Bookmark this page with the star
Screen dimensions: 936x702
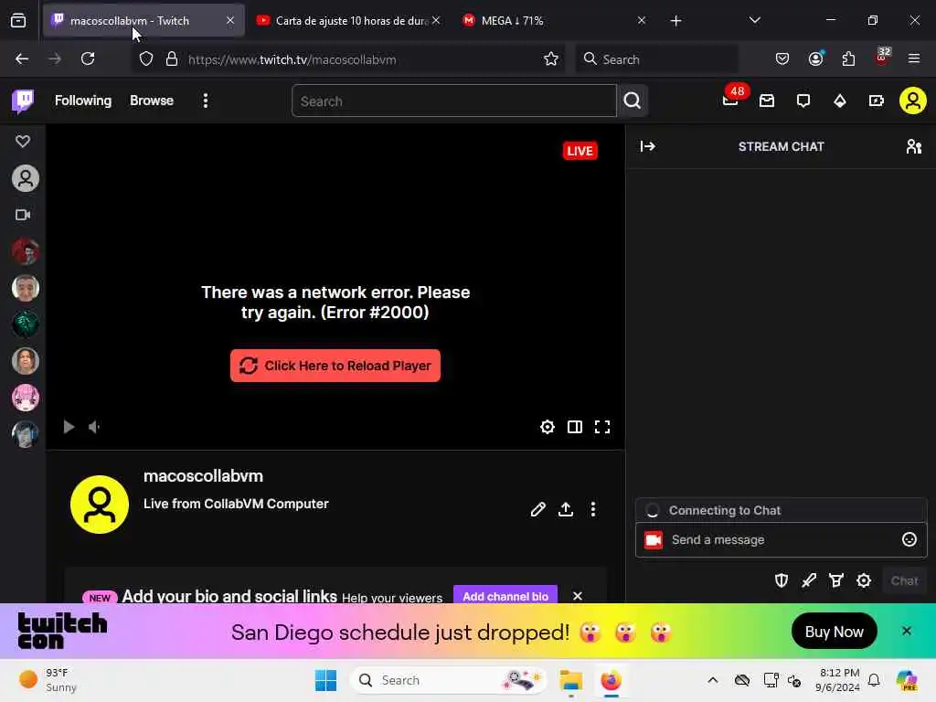pos(551,59)
